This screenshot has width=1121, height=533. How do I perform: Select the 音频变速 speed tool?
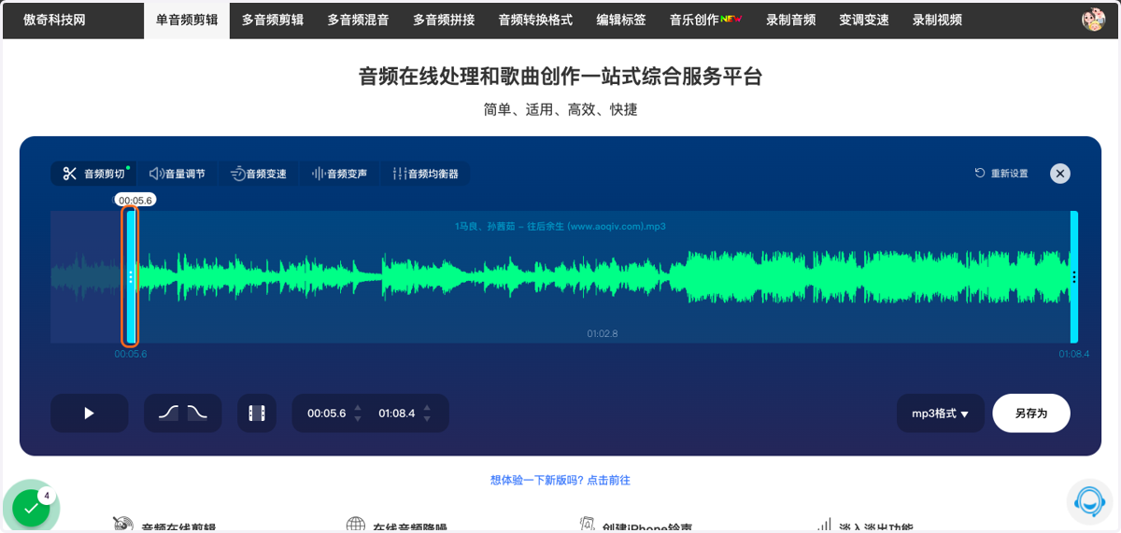[x=259, y=174]
